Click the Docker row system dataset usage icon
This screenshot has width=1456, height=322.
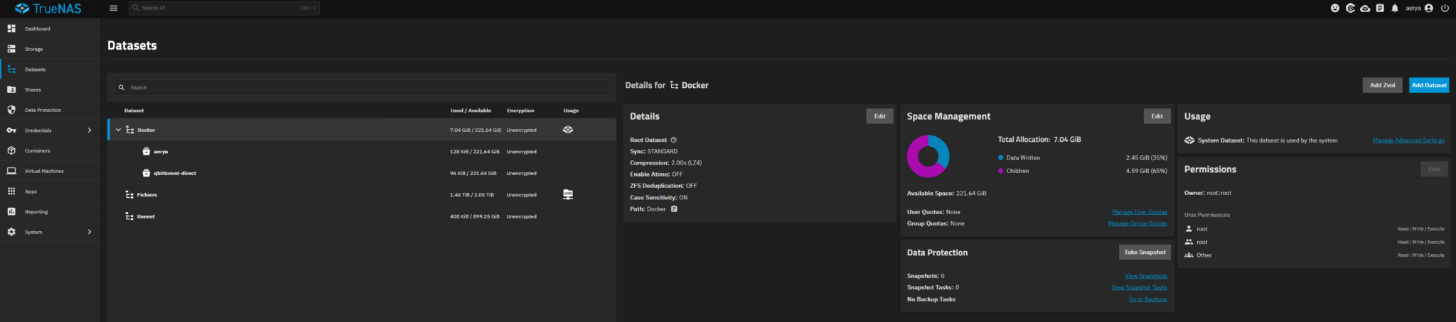click(x=568, y=130)
